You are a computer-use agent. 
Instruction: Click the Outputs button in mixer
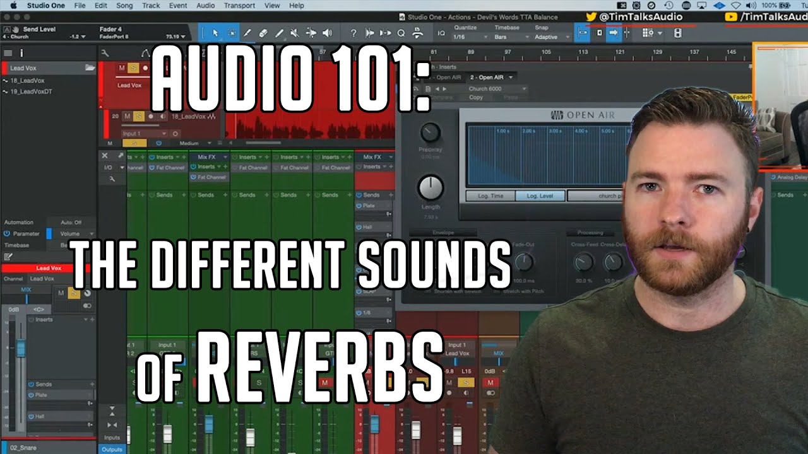point(112,449)
